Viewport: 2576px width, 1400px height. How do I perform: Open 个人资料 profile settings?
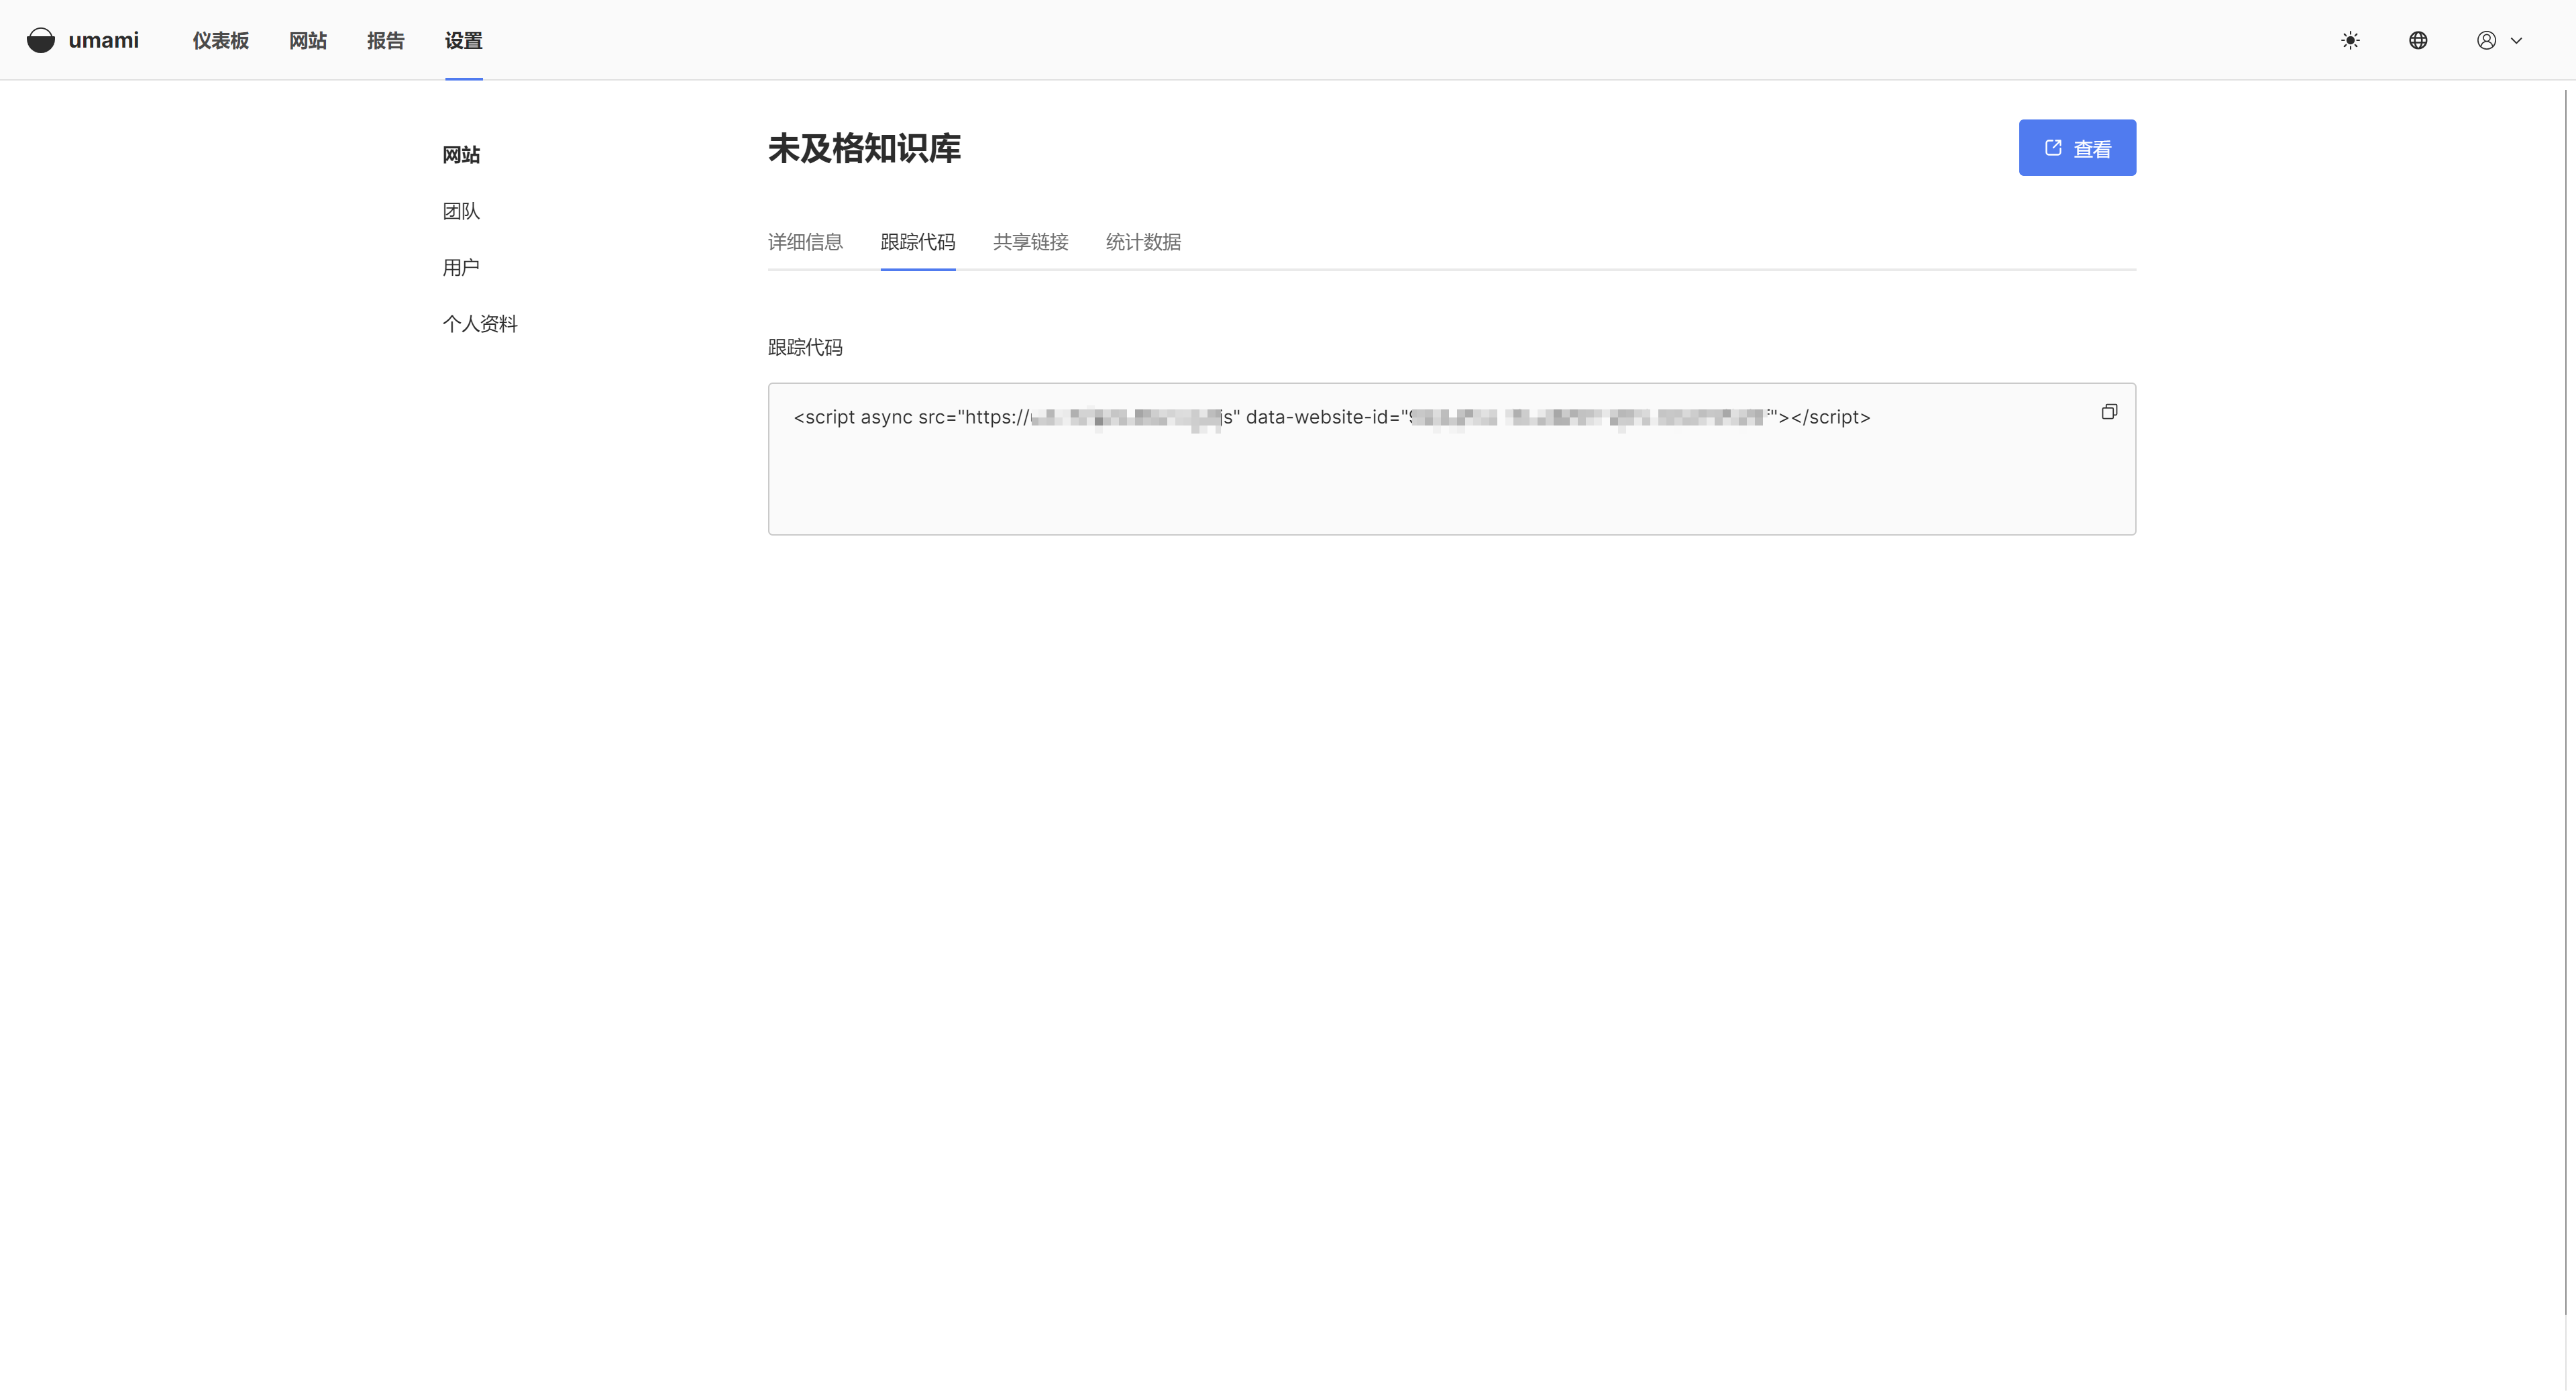tap(480, 323)
